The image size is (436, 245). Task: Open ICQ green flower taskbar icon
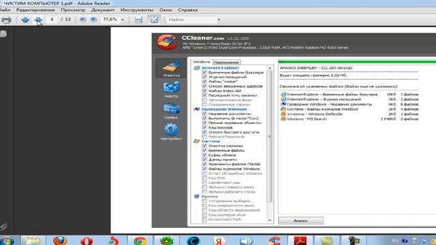166,240
